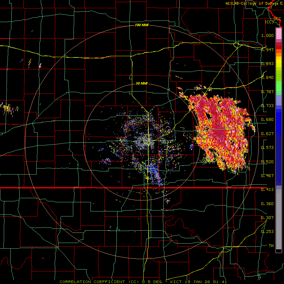Click the 0.253 color scale label
Image resolution: width=284 pixels, height=284 pixels.
(x=267, y=232)
